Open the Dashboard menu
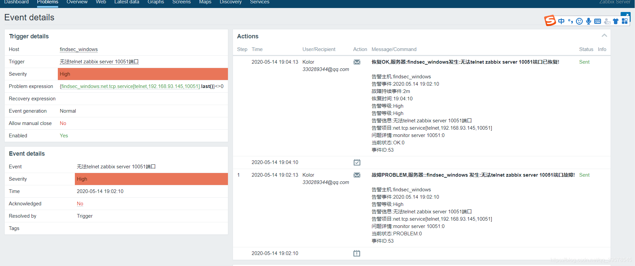635x266 pixels. 16,2
